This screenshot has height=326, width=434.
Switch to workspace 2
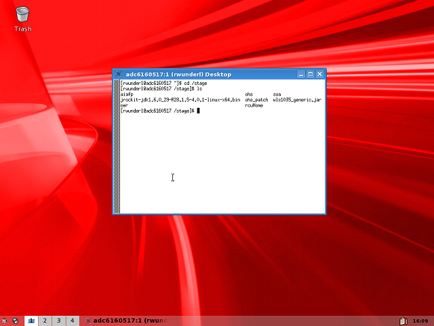pos(45,321)
